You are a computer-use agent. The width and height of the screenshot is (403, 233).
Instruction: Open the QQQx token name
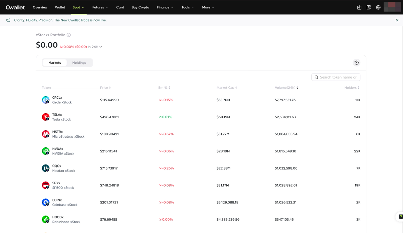(x=56, y=166)
